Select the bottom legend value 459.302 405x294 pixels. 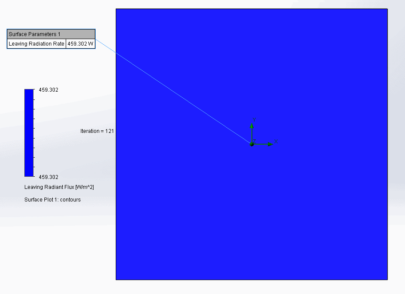[x=49, y=177]
